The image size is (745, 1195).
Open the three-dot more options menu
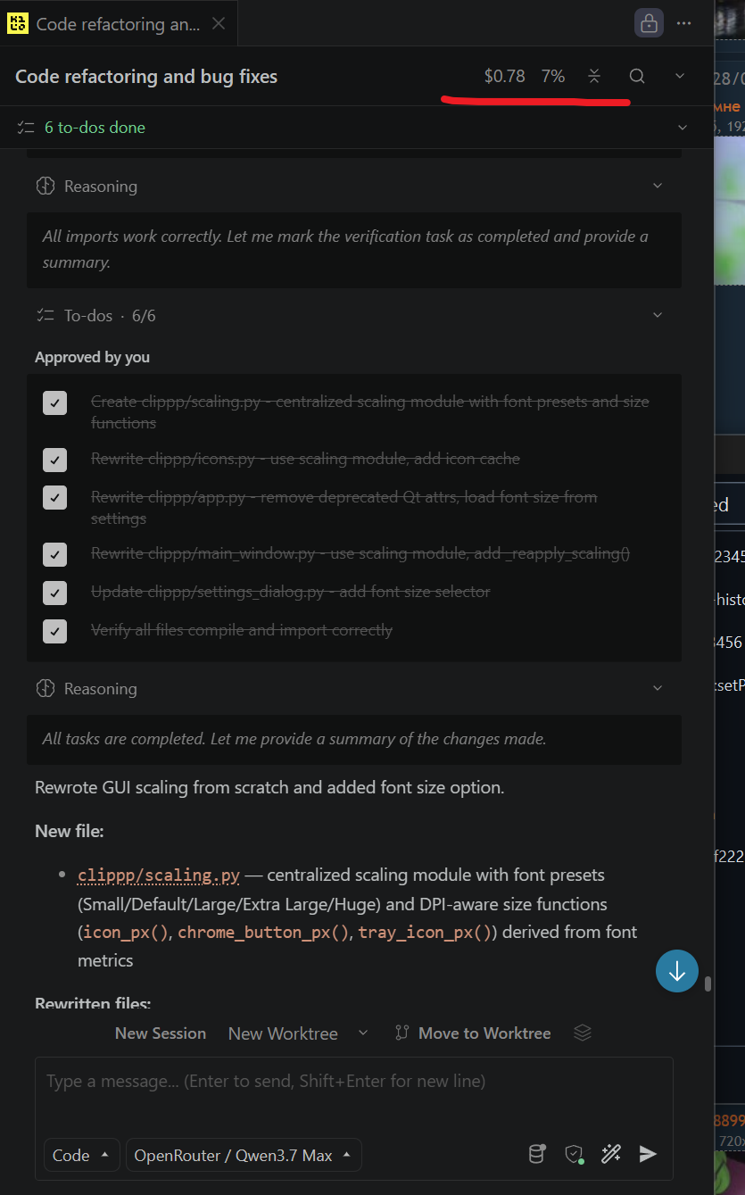(x=684, y=23)
